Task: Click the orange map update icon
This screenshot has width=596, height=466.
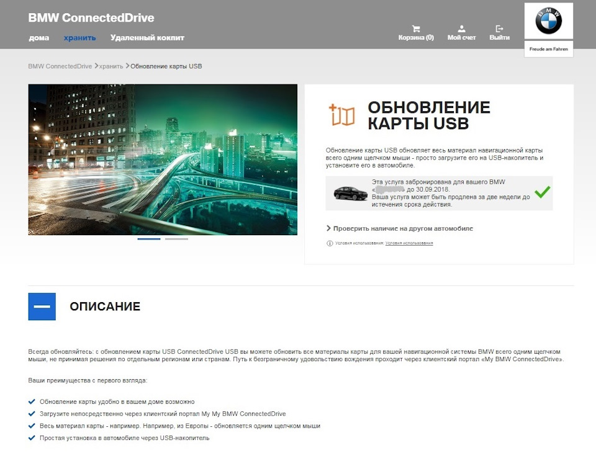Action: (x=341, y=115)
